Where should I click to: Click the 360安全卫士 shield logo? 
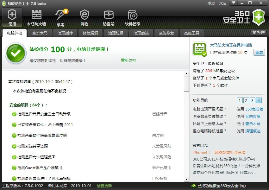(x=259, y=17)
